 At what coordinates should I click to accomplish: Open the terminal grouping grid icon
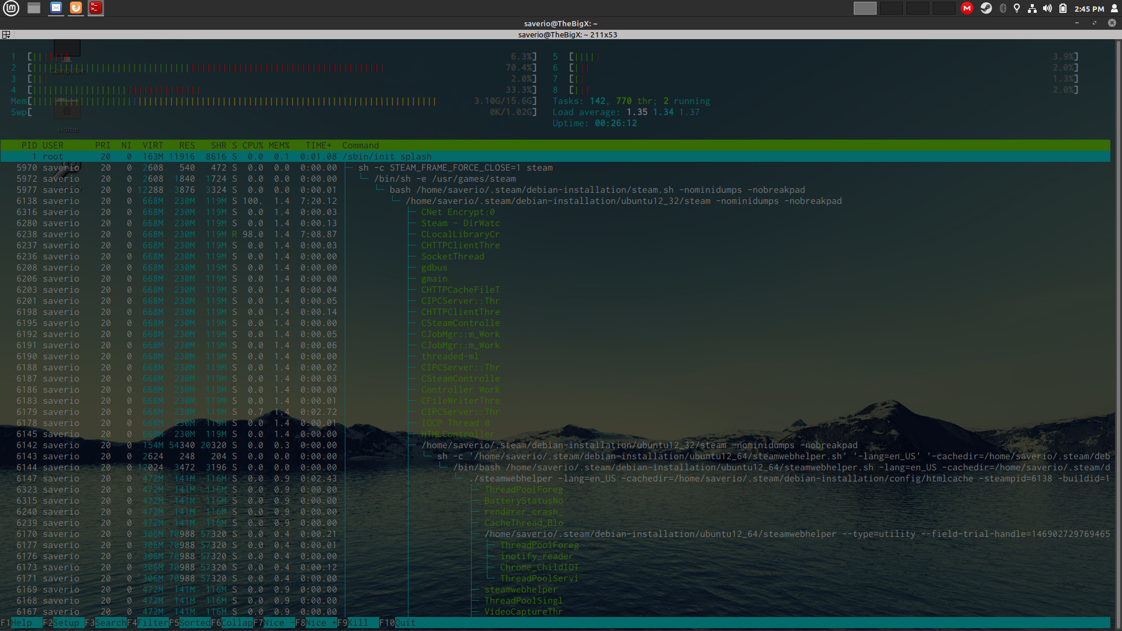(6, 35)
